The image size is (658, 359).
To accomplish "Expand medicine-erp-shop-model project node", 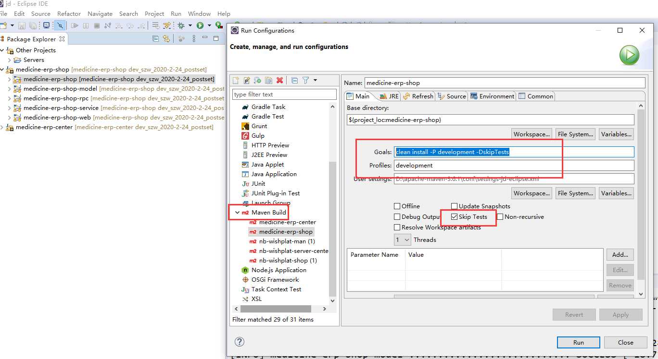I will coord(9,89).
